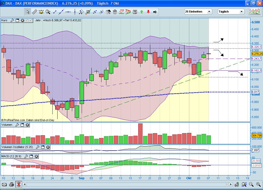The height and width of the screenshot is (190, 263).
Task: Click the printer icon
Action: coord(11,185)
